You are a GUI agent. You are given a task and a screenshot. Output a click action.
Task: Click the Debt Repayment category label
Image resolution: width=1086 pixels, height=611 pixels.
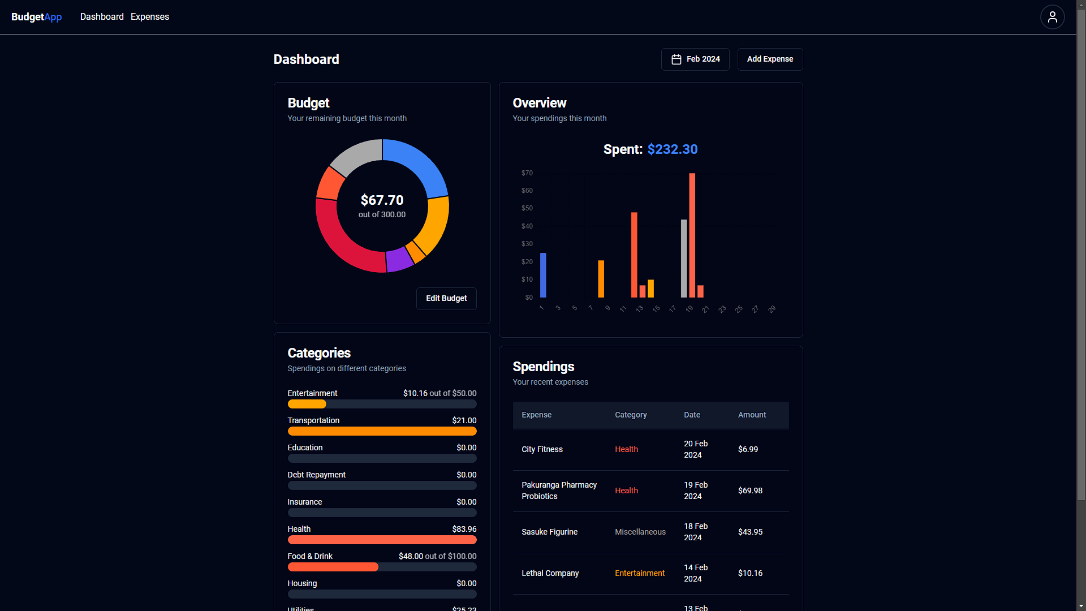[x=316, y=475]
